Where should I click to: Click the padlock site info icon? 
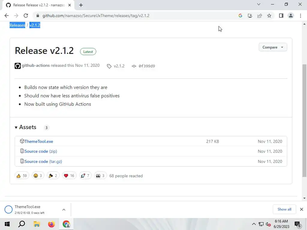[38, 16]
